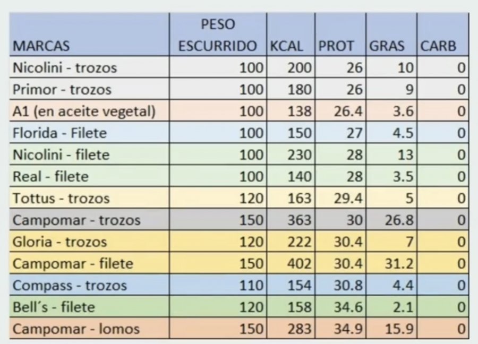
Task: Click the A1 (en aceite vegetal) cell
Action: pos(84,111)
